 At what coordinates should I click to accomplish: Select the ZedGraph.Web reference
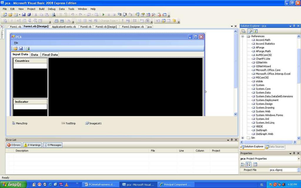click(264, 134)
